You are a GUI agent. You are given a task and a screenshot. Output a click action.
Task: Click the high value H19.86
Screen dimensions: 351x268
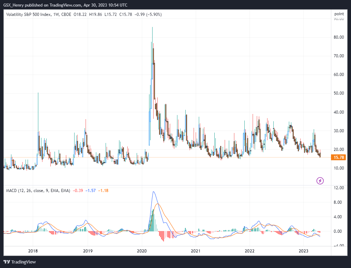click(x=95, y=15)
